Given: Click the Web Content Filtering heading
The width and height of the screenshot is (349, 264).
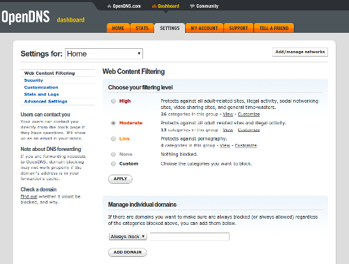Looking at the screenshot, I should [x=133, y=71].
